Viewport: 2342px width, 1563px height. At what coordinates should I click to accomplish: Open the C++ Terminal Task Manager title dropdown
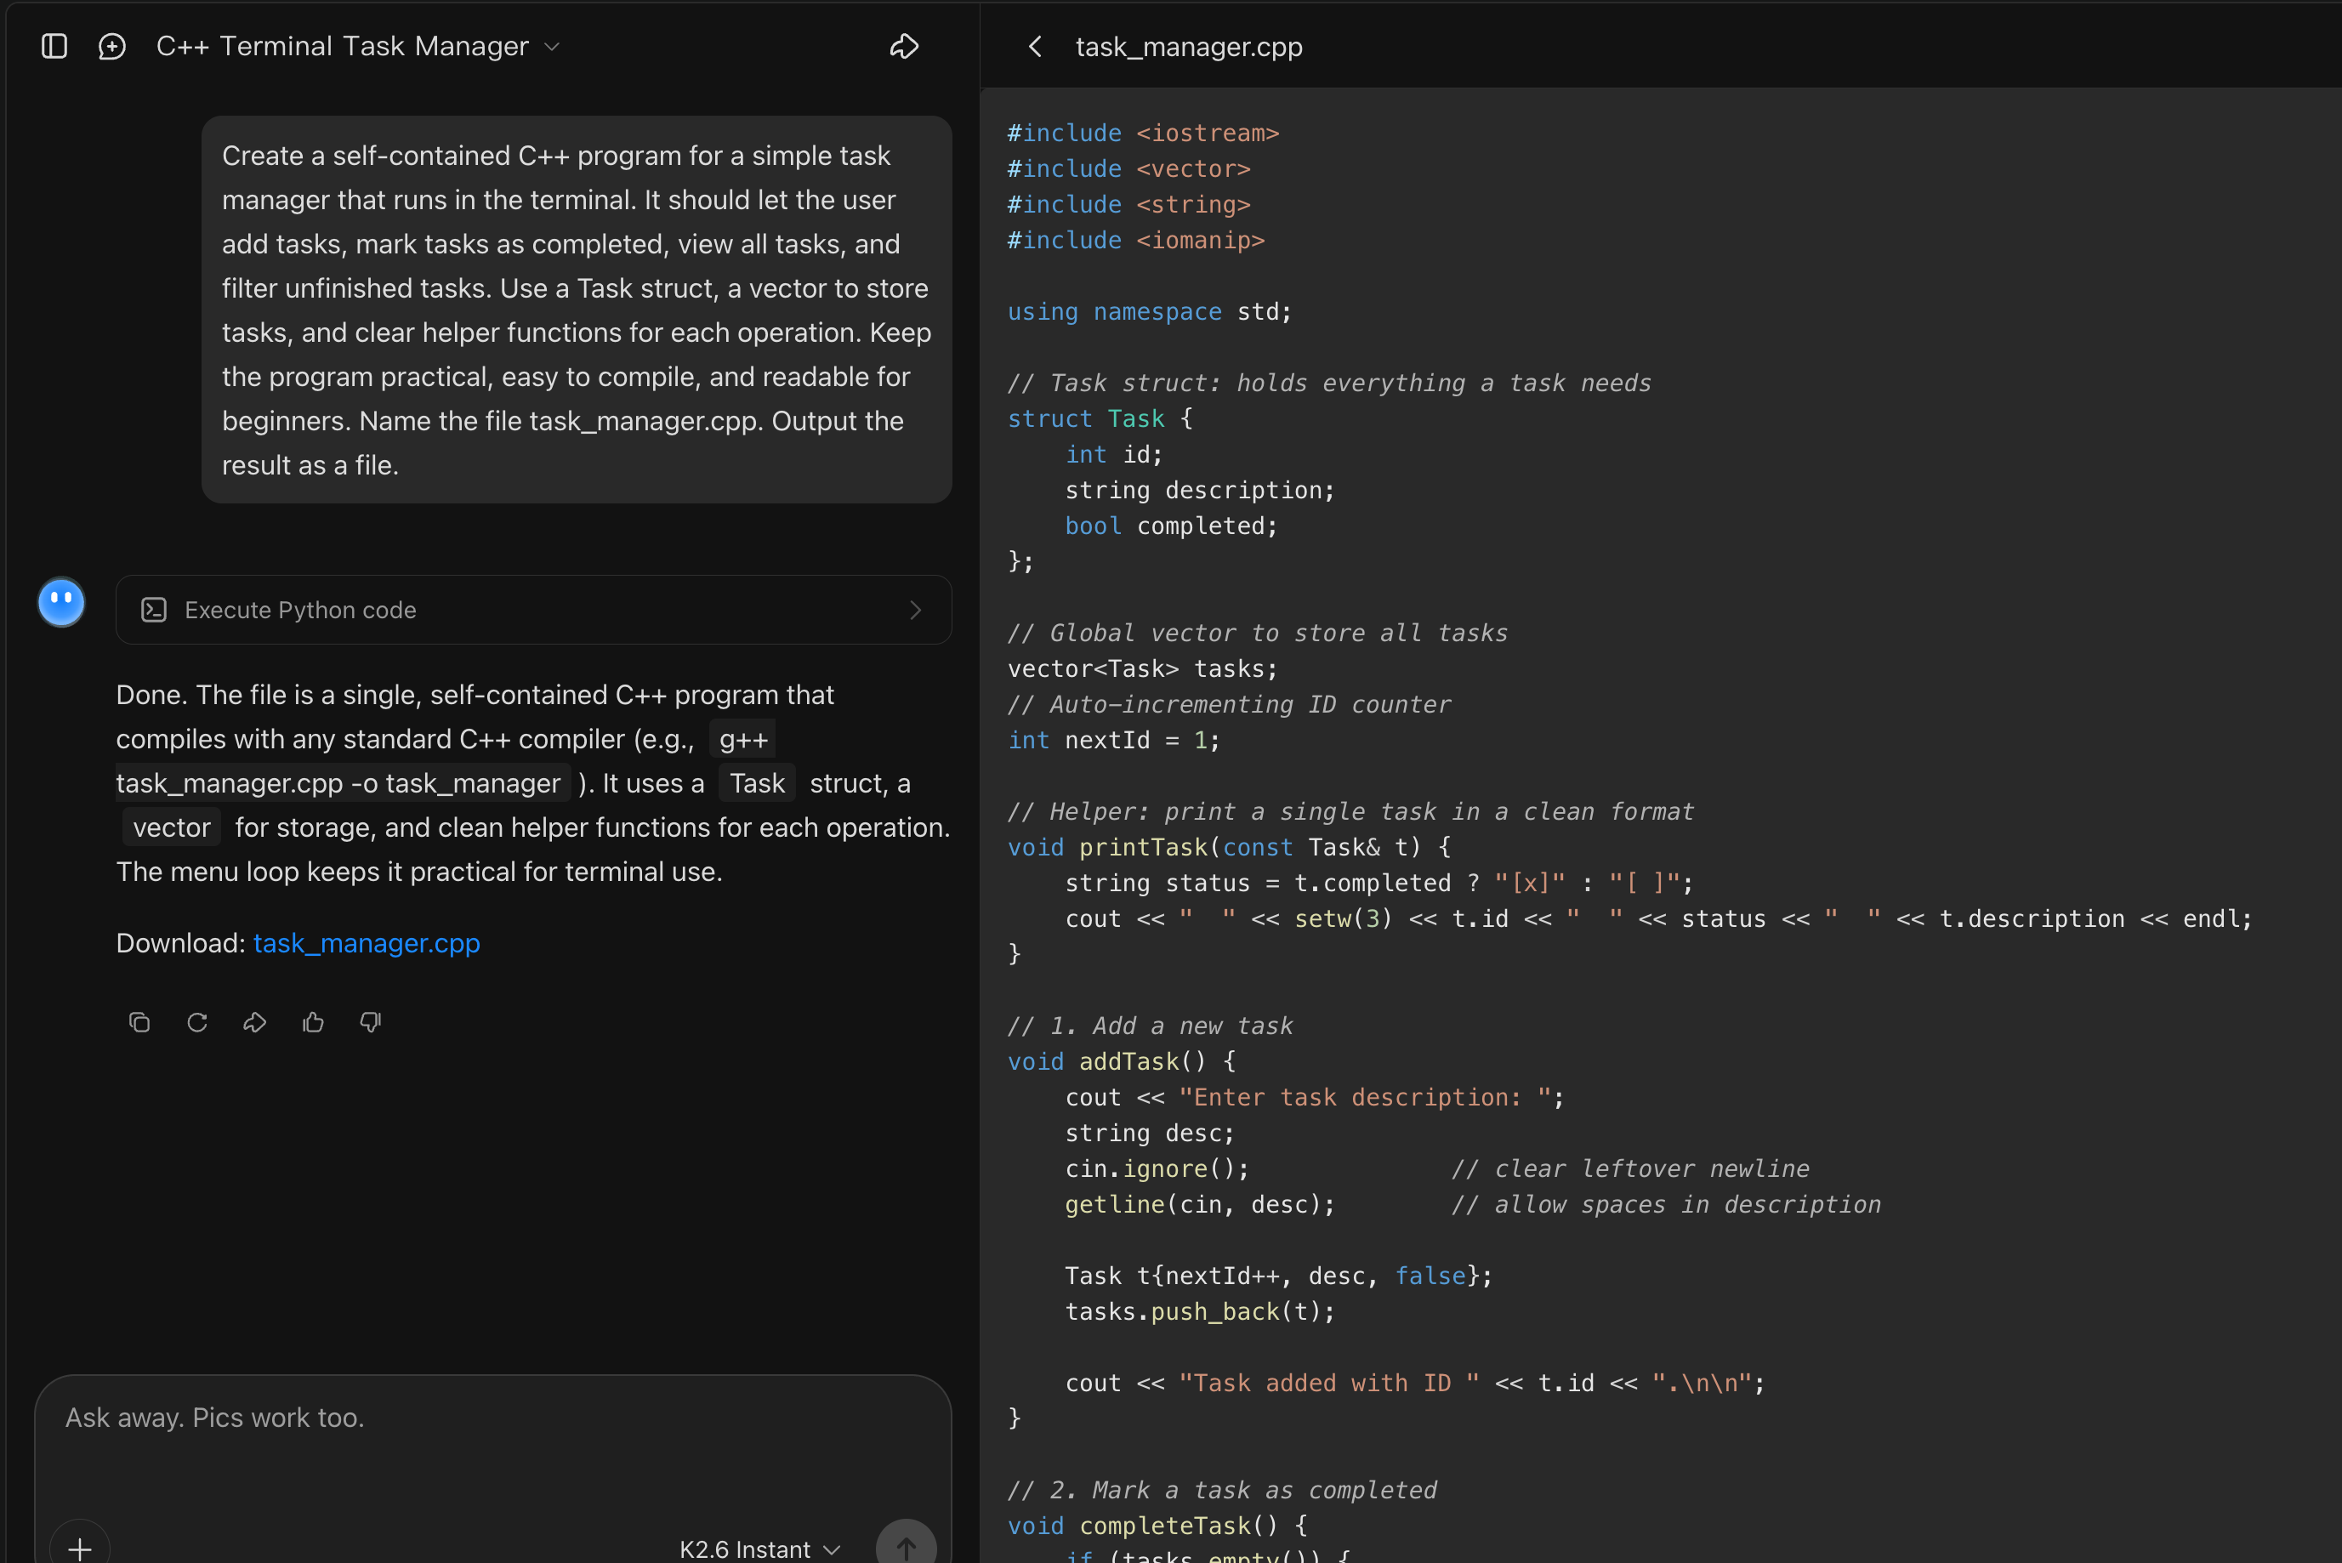(x=358, y=46)
